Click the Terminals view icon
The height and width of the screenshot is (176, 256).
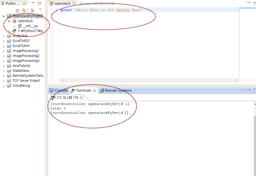[x=72, y=90]
